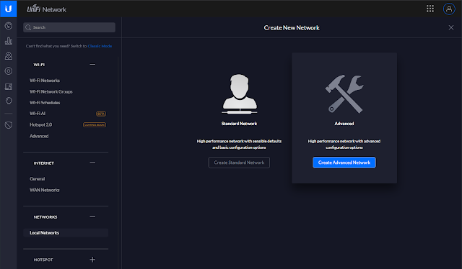
Task: Click the Standard Network description text
Action: tap(239, 144)
